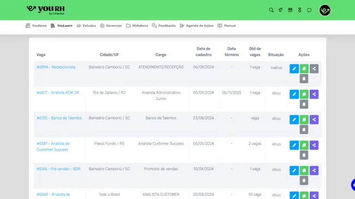Share vacancy #5069 with purple share icon
This screenshot has height=199, width=355.
point(314,195)
